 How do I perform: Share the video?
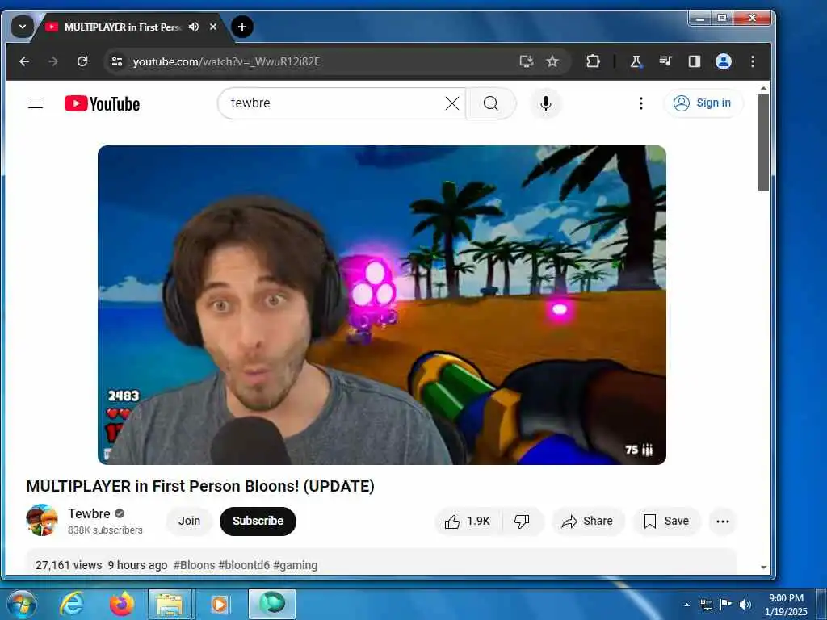coord(588,522)
